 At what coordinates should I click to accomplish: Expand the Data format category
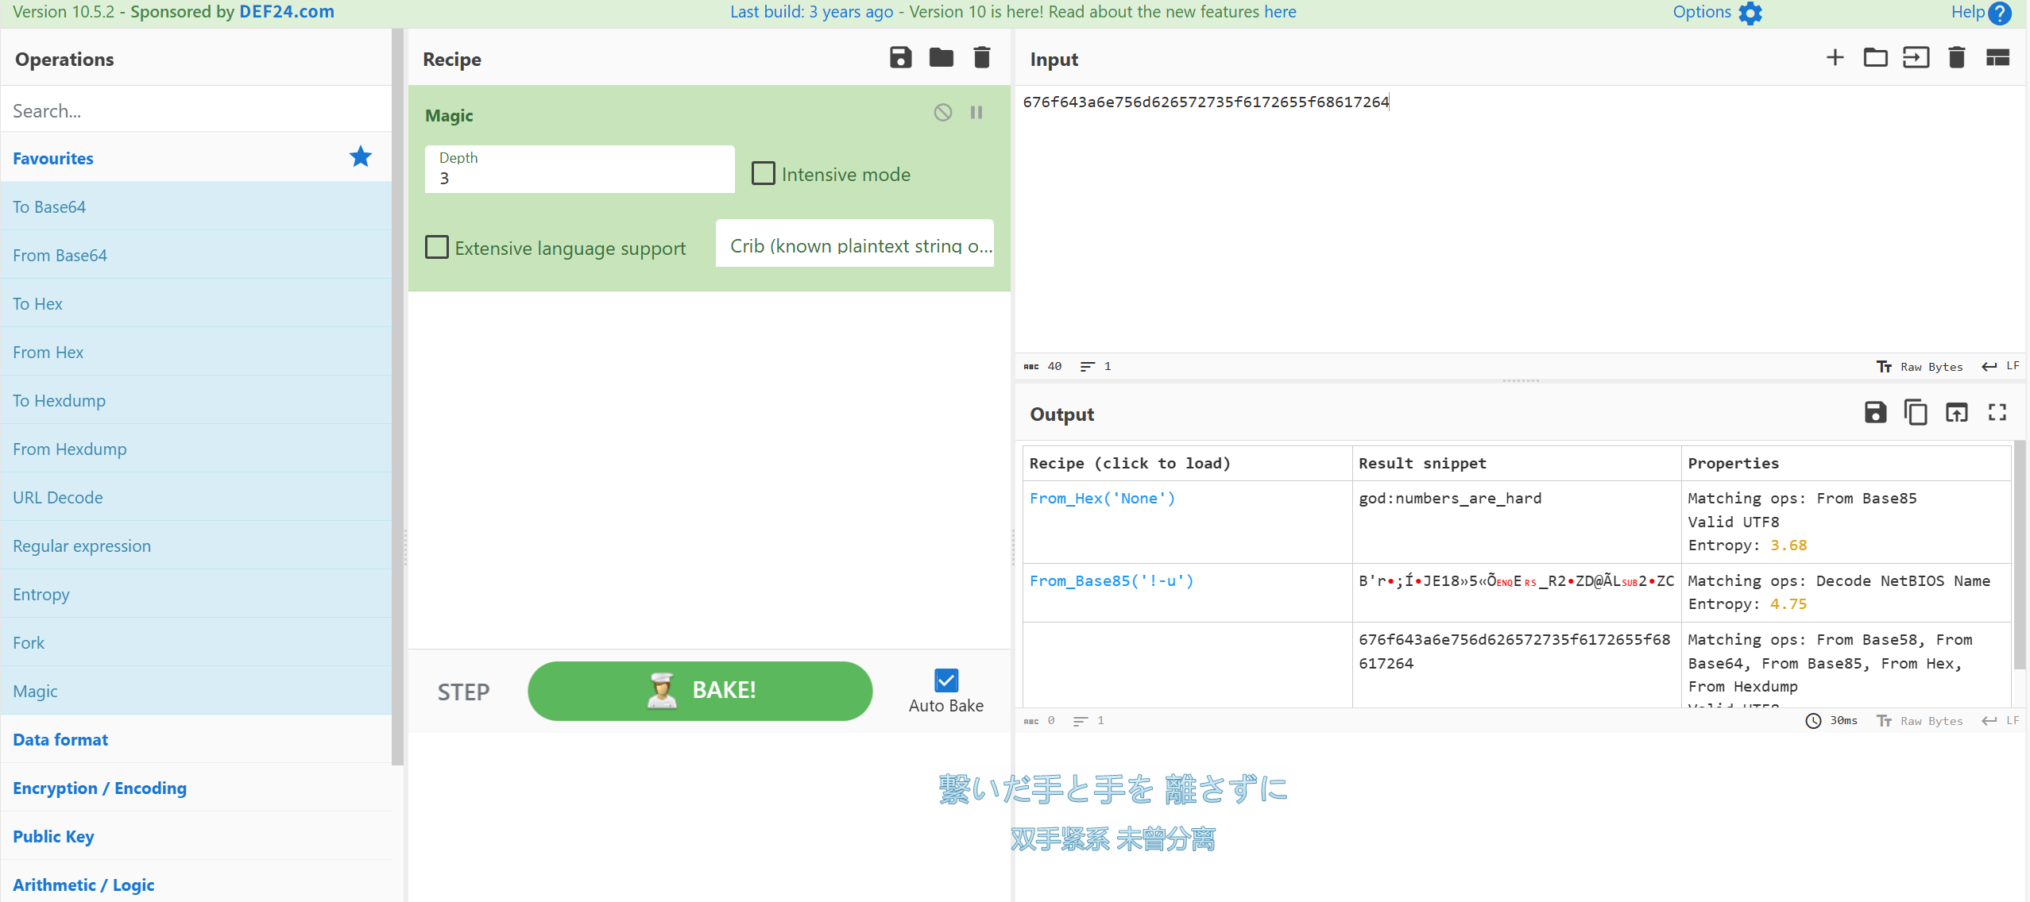(x=60, y=739)
